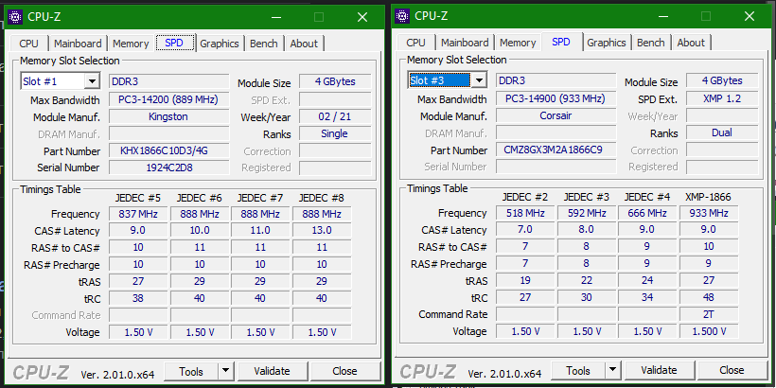Viewport: 776px width, 388px height.
Task: Click PC3-14200 (889 MHz) bandwidth field
Action: pos(168,99)
